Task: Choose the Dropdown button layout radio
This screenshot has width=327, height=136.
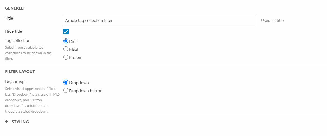Action: (66, 90)
